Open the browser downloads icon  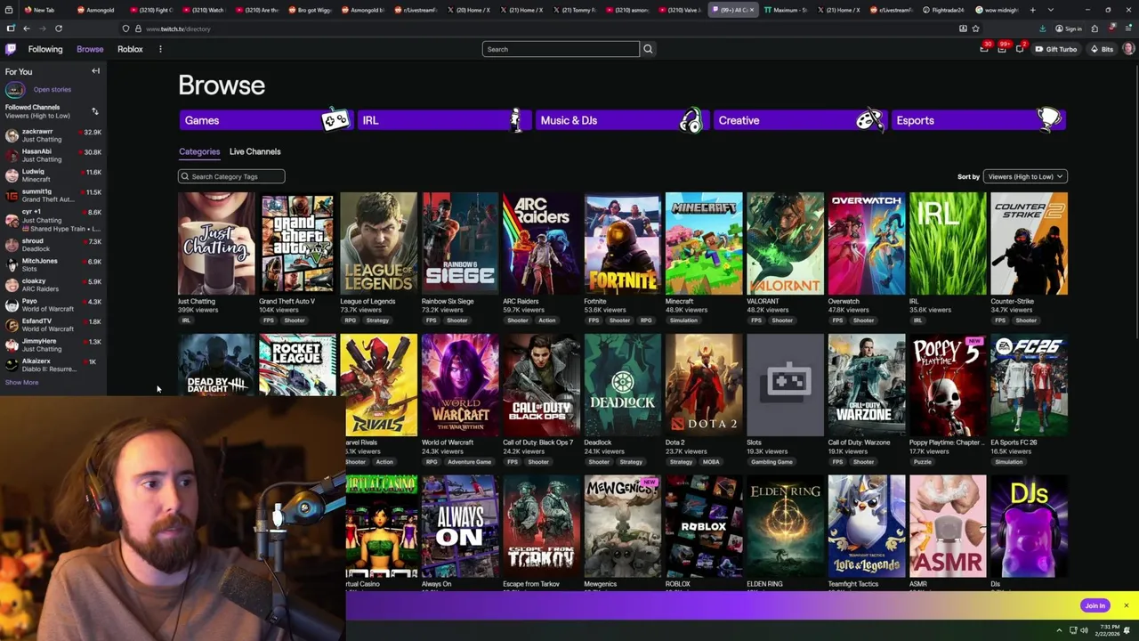(x=1043, y=28)
